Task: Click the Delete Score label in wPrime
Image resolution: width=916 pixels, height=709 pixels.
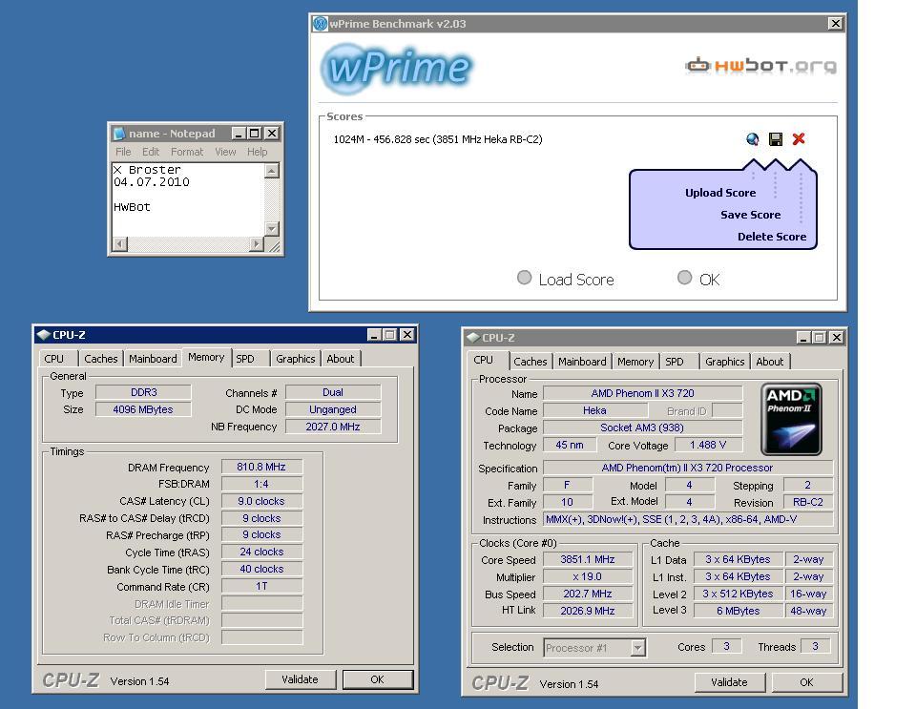Action: coord(772,237)
